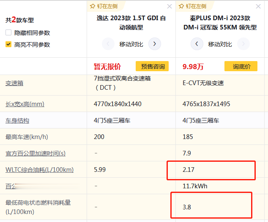Click the 共2款车型 heading
The width and height of the screenshot is (268, 222).
coord(19,20)
